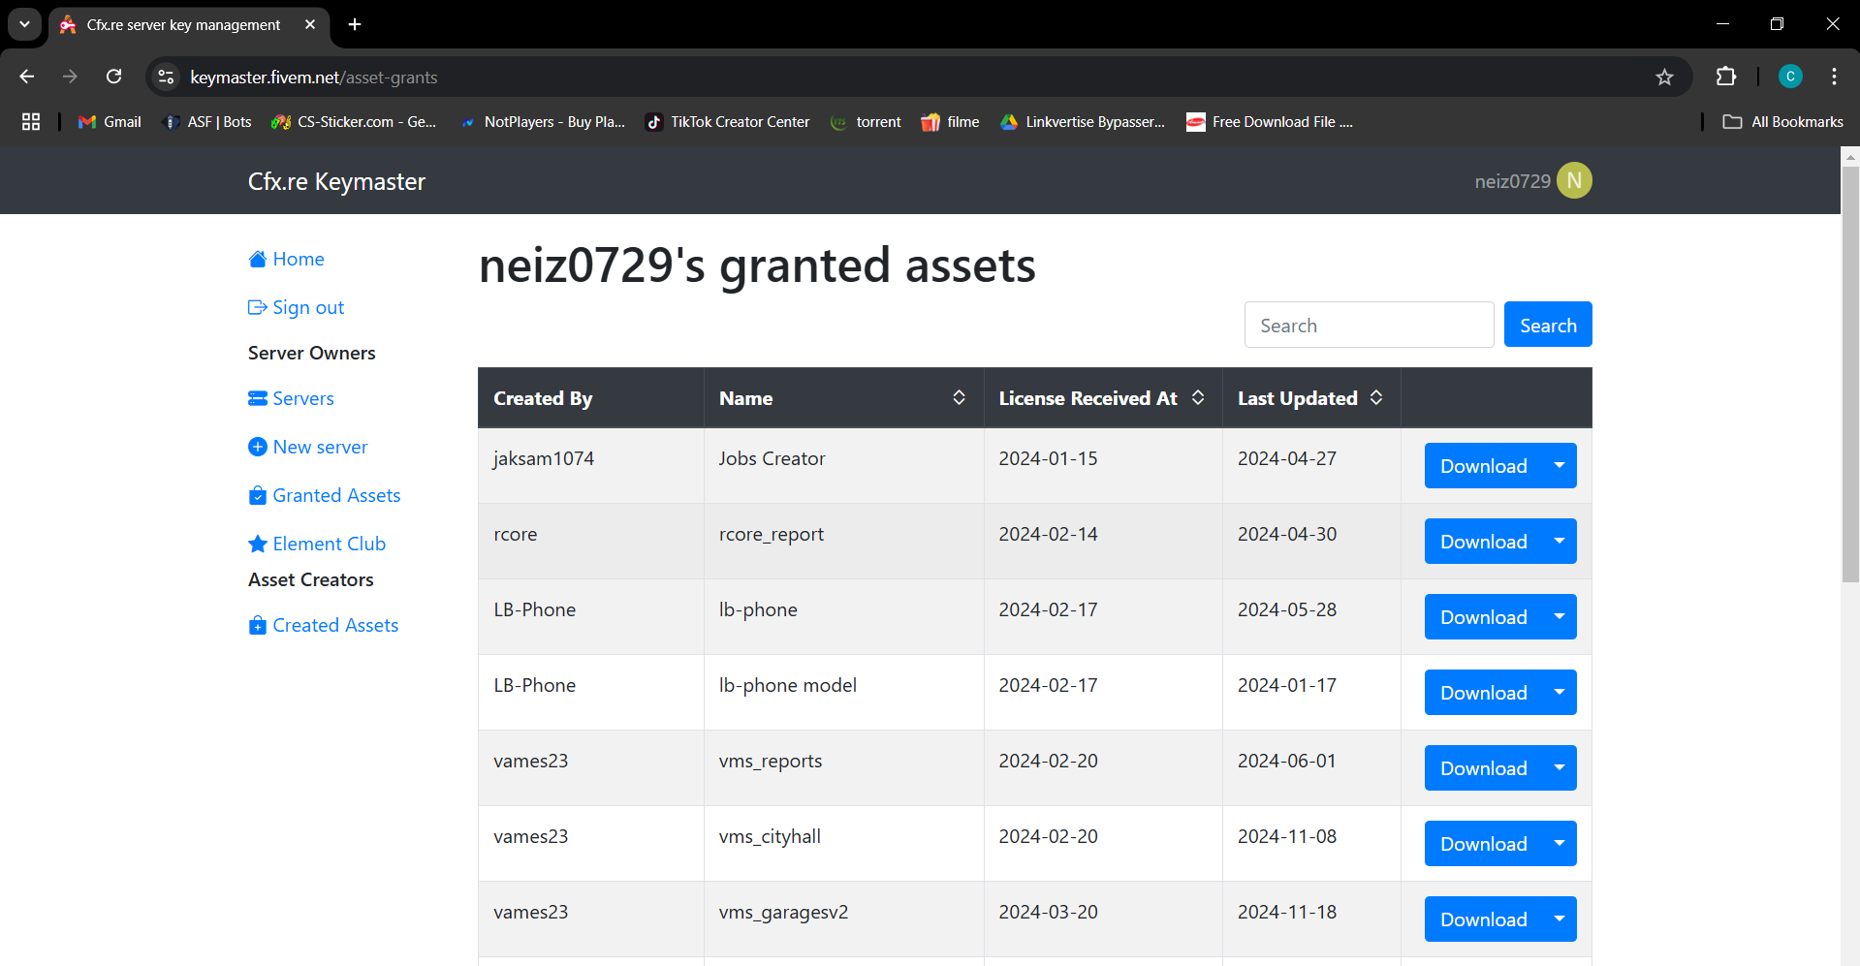Expand download options for vms_cityhall
This screenshot has width=1860, height=966.
coord(1560,844)
